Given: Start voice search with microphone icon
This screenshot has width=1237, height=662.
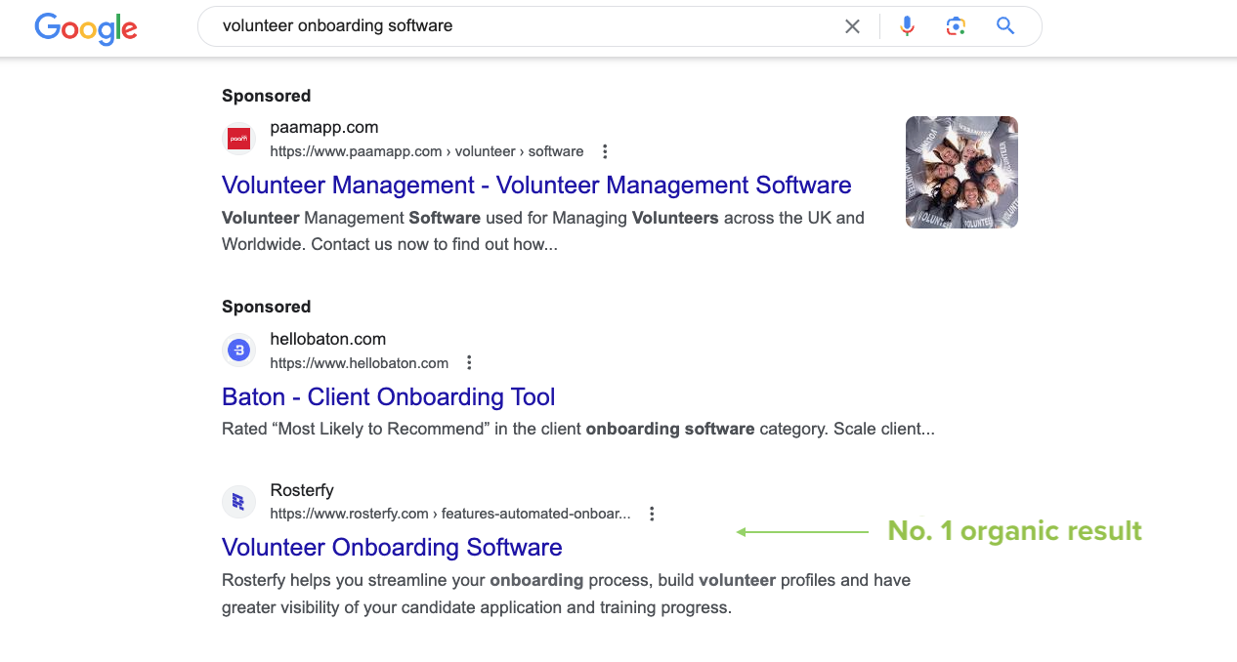Looking at the screenshot, I should (907, 26).
